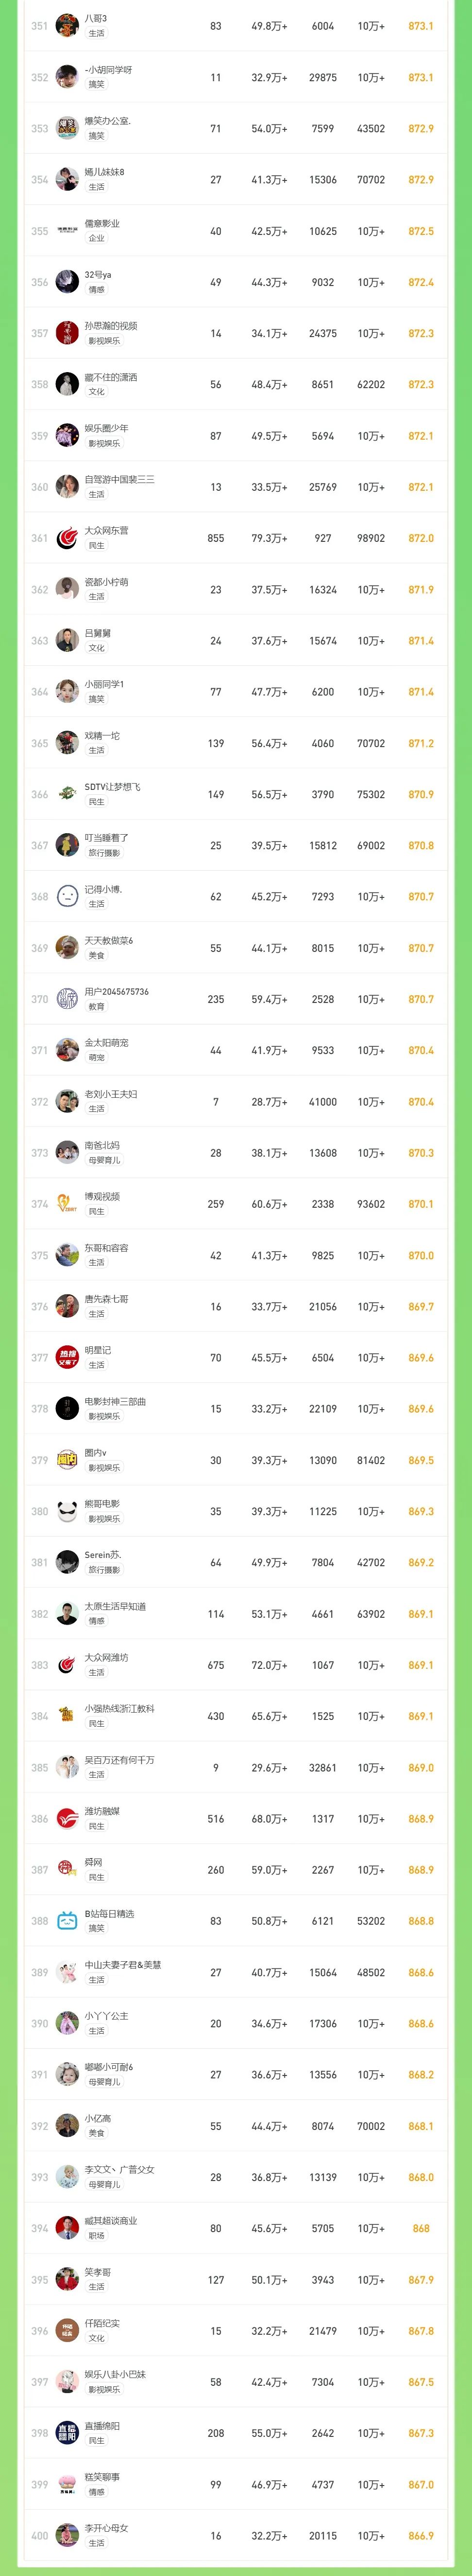Select the 小丫丫公主 profile photo
This screenshot has width=472, height=2576.
[x=67, y=2023]
